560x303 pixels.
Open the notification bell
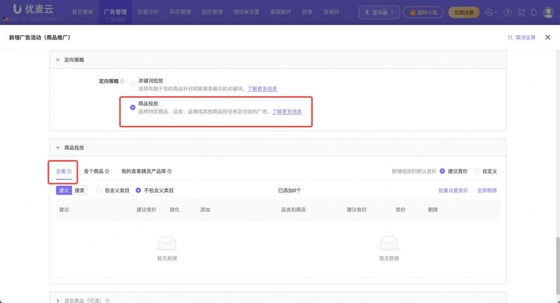coord(534,12)
